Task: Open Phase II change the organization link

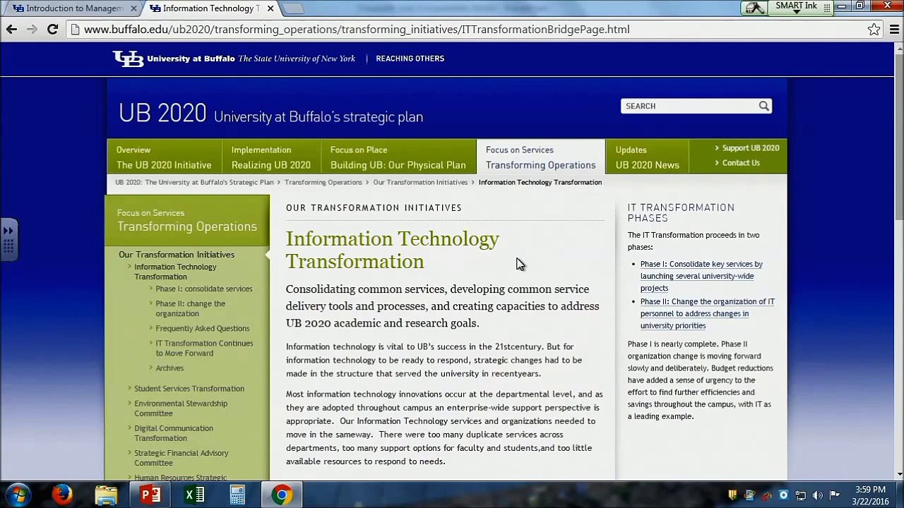Action: pos(707,313)
